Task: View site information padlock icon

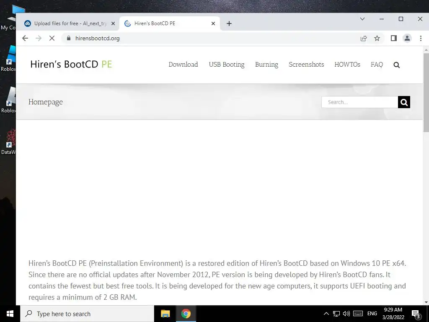Action: [x=69, y=38]
